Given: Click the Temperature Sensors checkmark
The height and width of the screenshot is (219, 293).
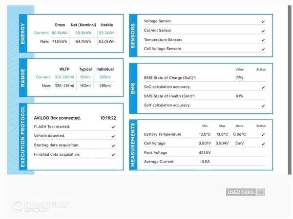Looking at the screenshot, I should coord(263,40).
